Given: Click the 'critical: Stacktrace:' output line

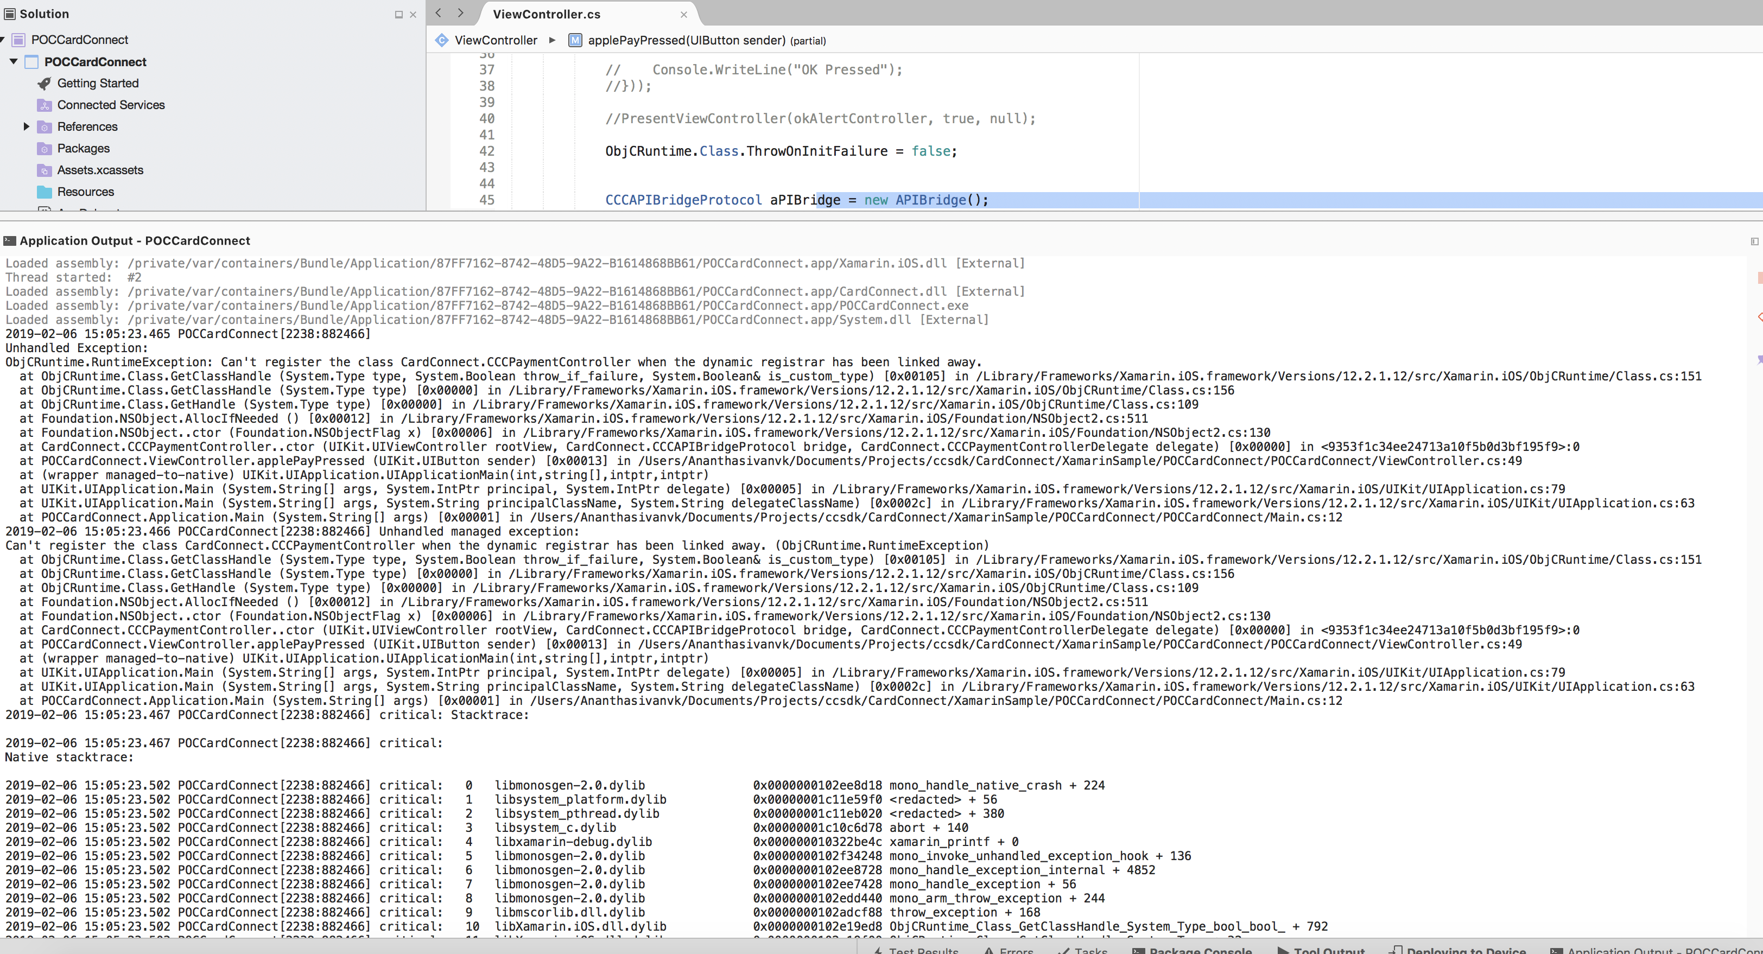Looking at the screenshot, I should (267, 715).
